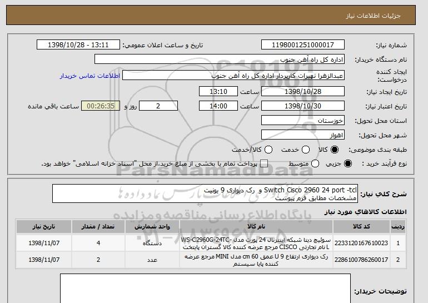Click need date 1398/11/07 in row 1

(x=44, y=243)
